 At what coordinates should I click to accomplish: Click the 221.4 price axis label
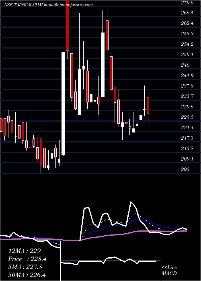(x=187, y=128)
